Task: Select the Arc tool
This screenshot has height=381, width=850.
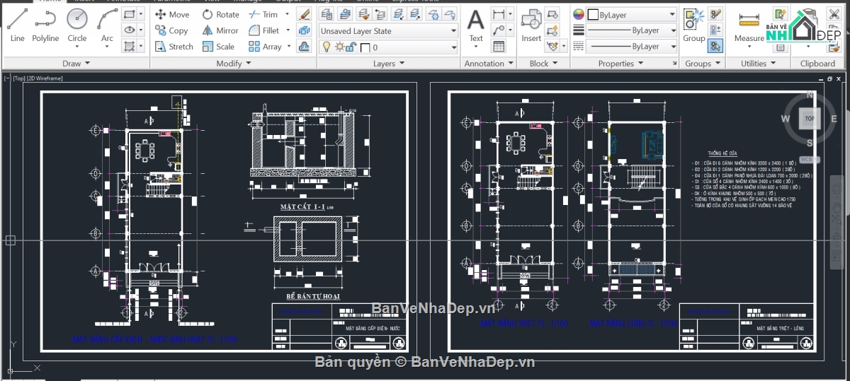Action: [107, 25]
